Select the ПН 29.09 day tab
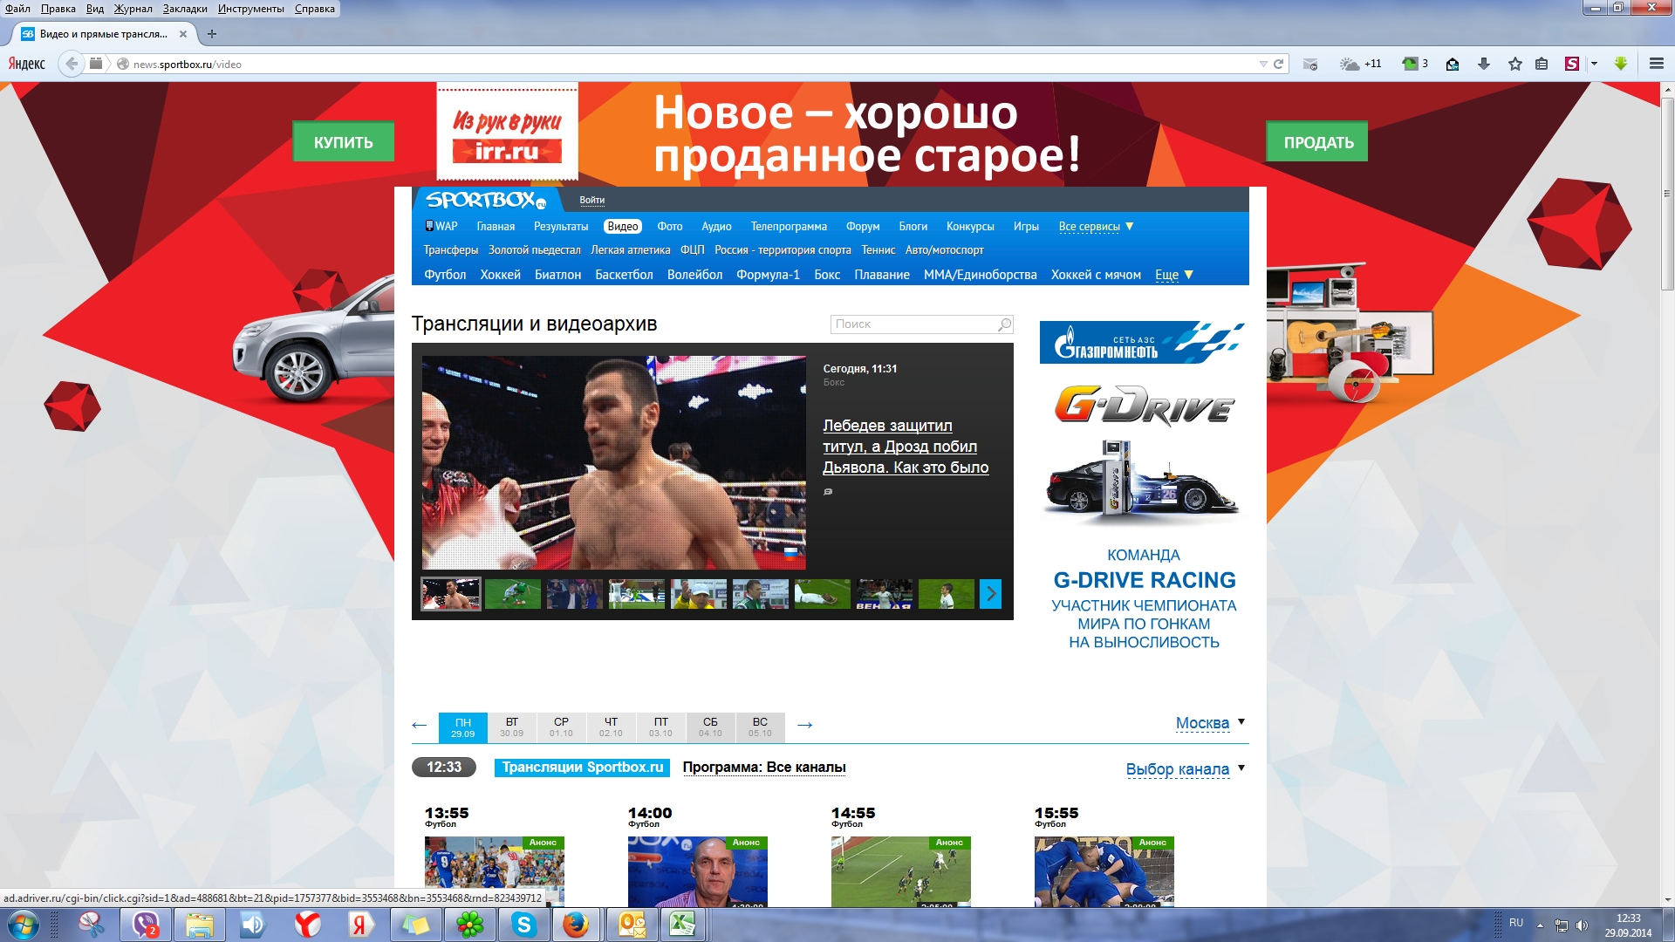The height and width of the screenshot is (942, 1675). (462, 727)
